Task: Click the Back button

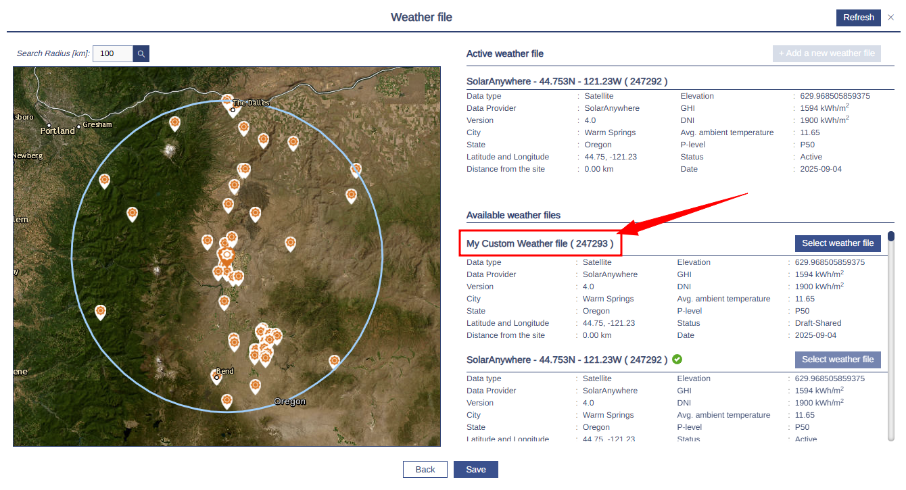Action: tap(425, 470)
